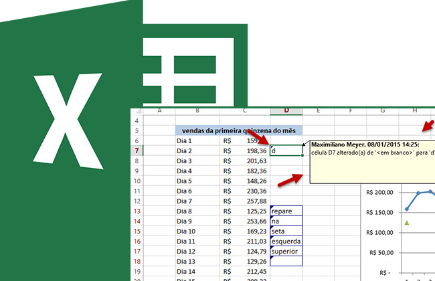Click the first blue line data point
The height and width of the screenshot is (281, 435).
[407, 209]
